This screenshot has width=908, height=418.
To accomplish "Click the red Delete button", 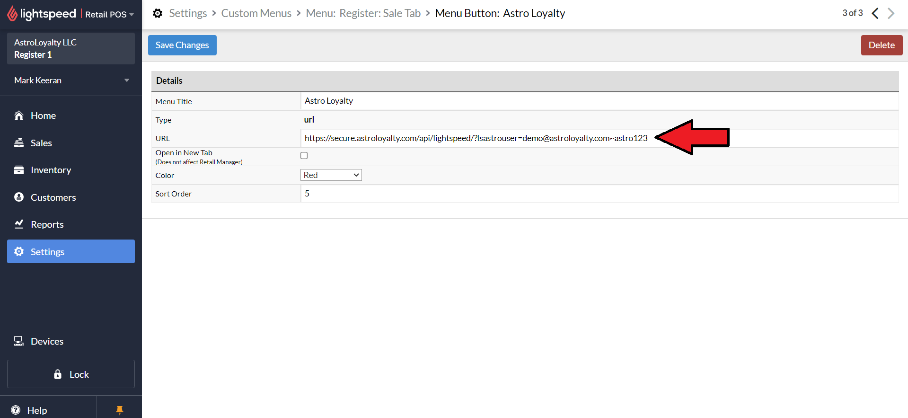I will 882,45.
